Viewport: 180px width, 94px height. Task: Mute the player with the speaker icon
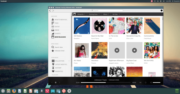(x=151, y=82)
